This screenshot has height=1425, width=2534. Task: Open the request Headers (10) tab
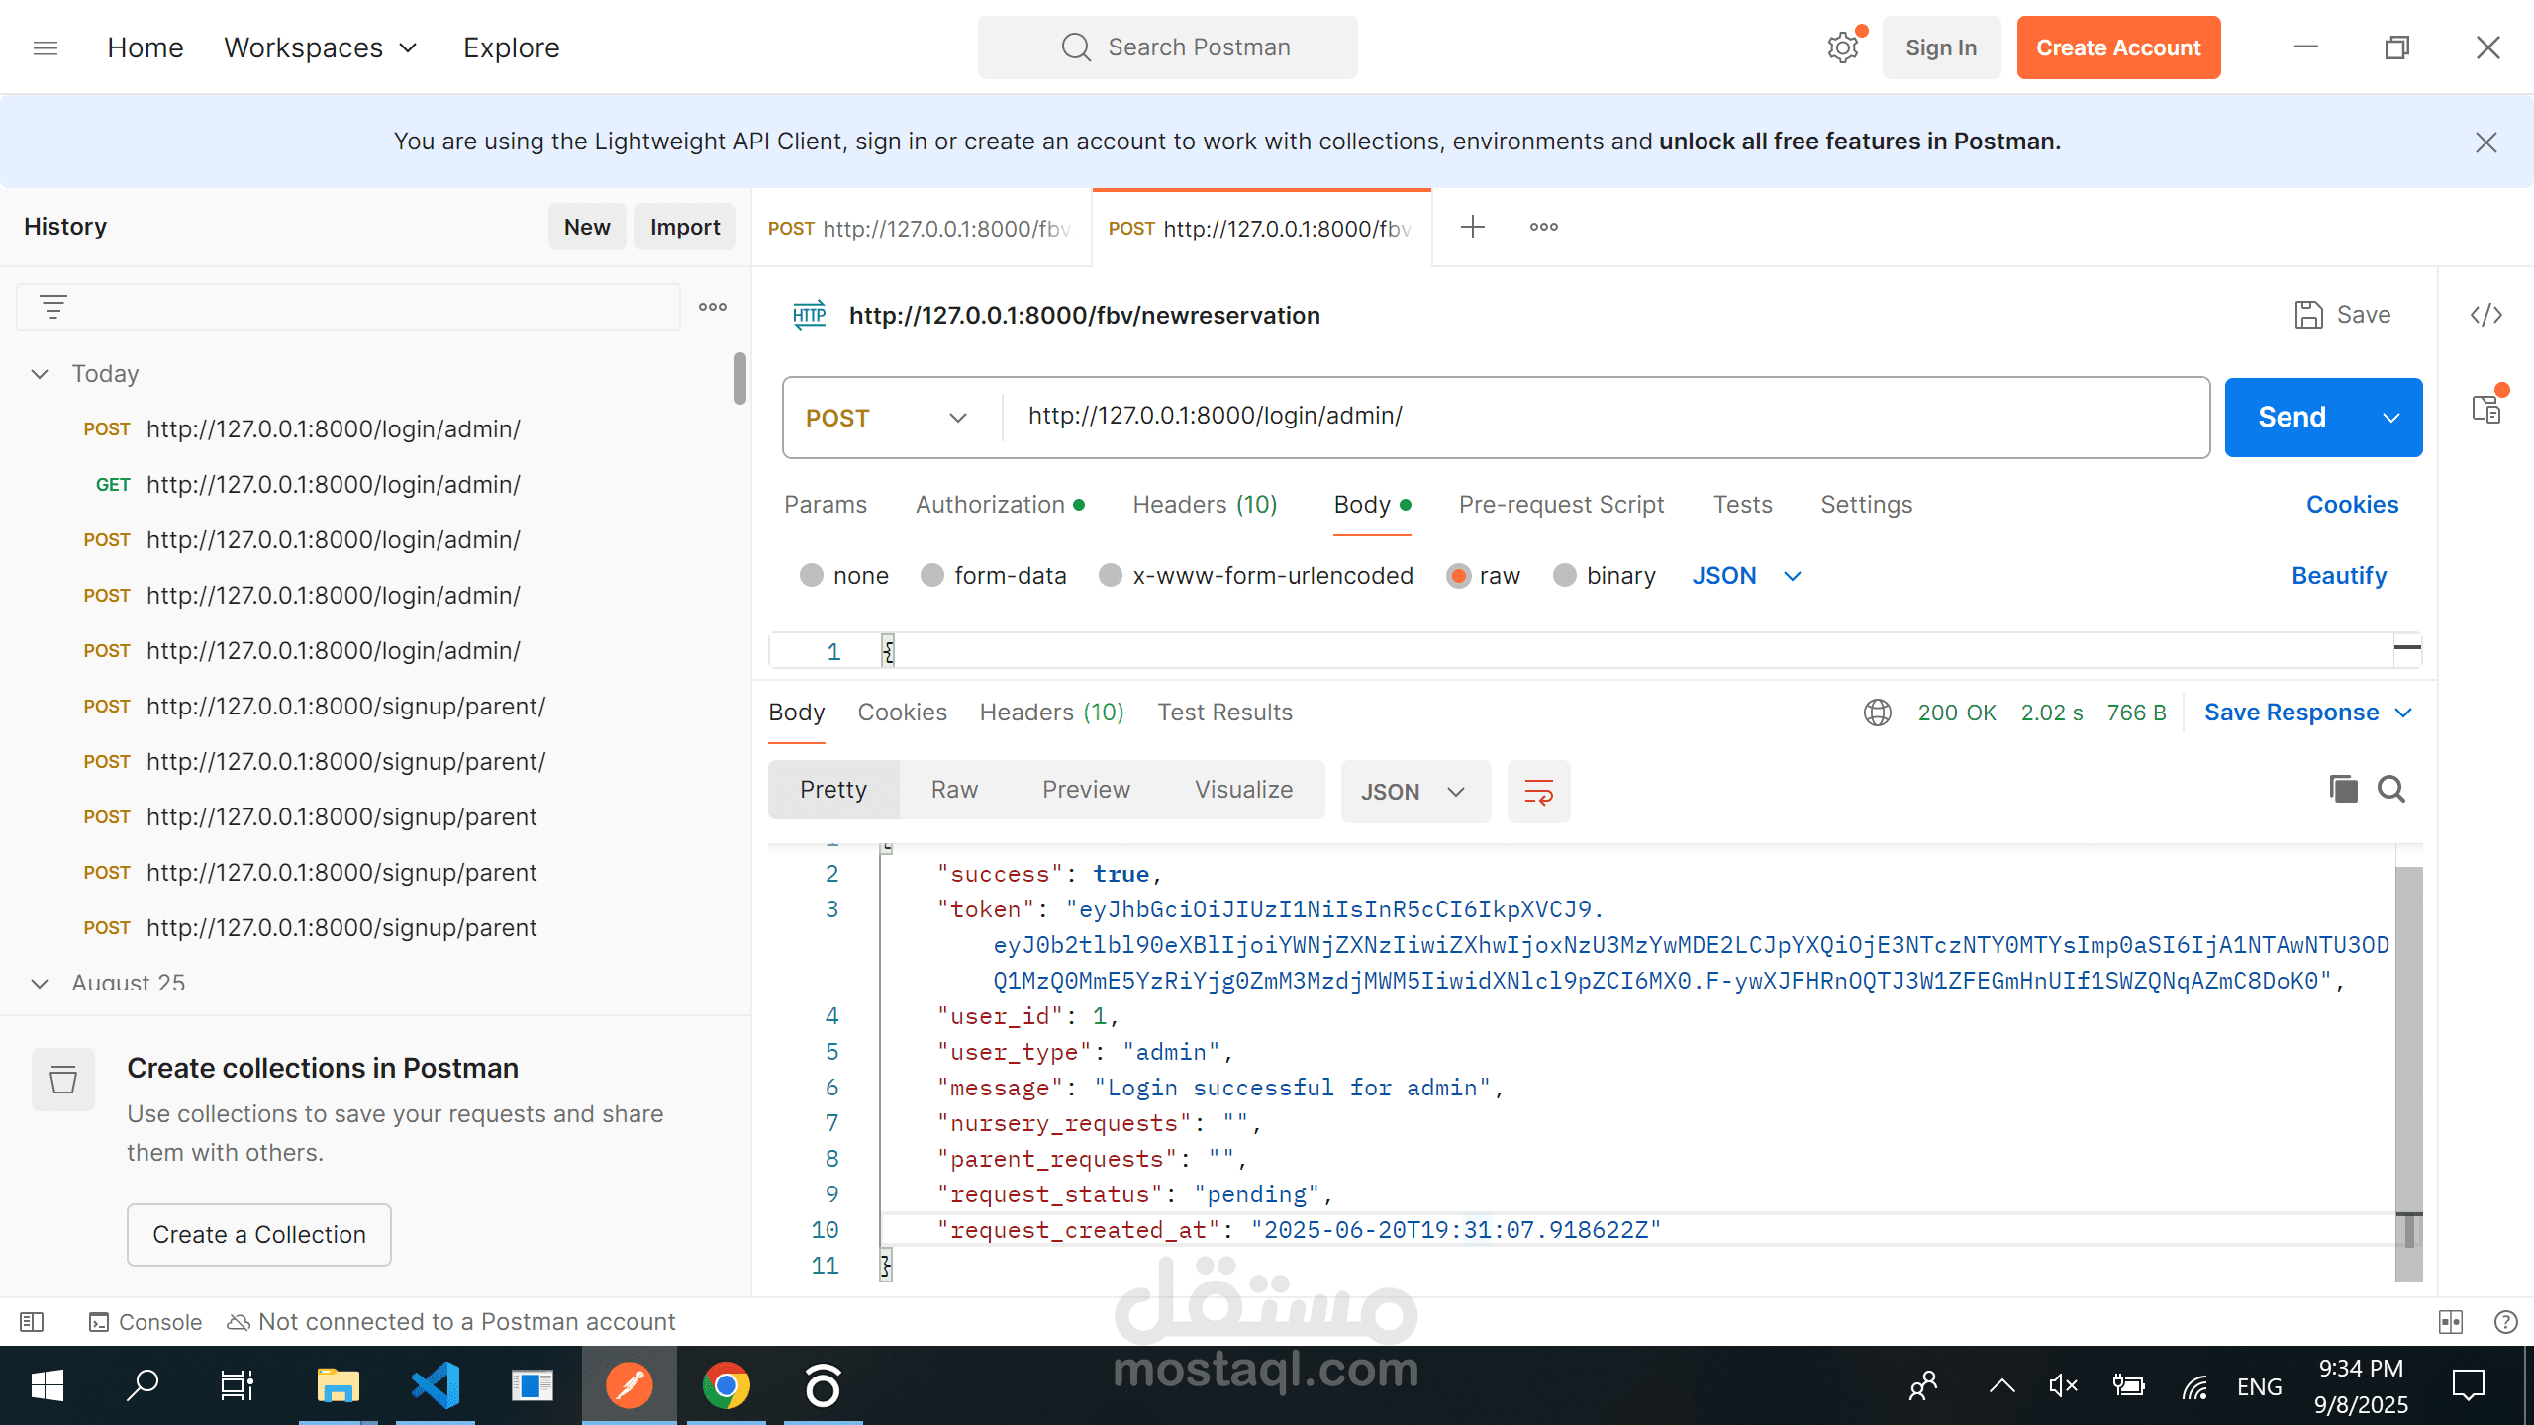(x=1205, y=505)
